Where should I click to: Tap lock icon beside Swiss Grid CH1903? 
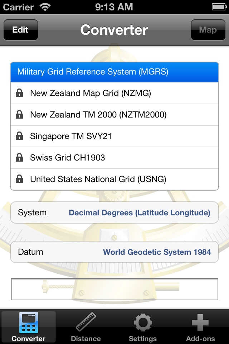pos(19,158)
